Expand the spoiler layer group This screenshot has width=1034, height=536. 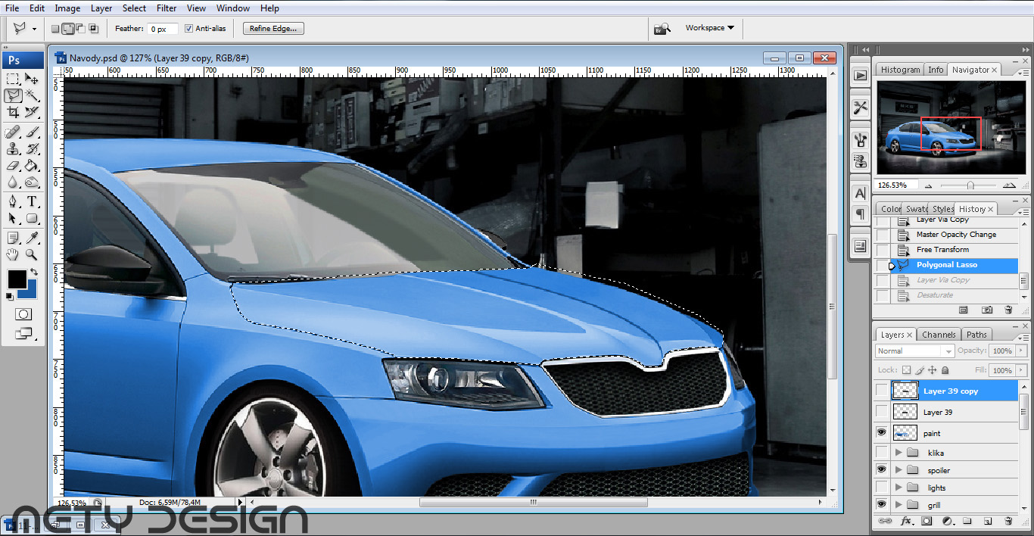click(899, 470)
